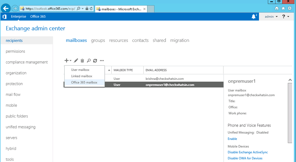Open the contacts tab
Screen dimensions: 296x162
[x=140, y=40]
